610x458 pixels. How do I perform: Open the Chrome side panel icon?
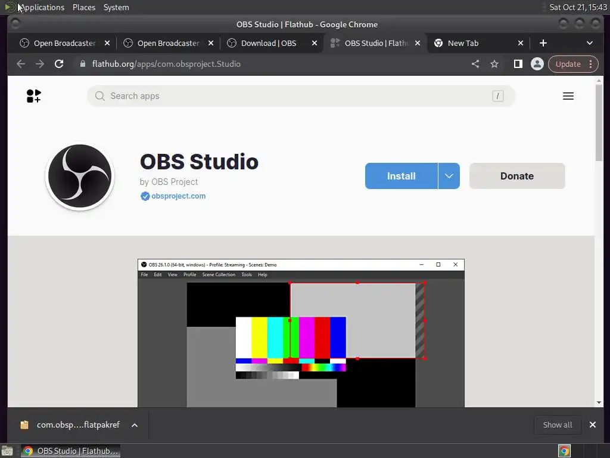coord(518,64)
